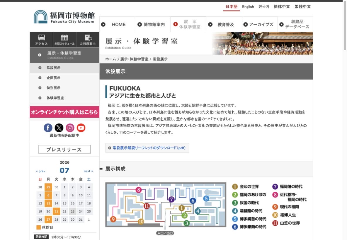Click the アクセス car icon button
This screenshot has width=347, height=240.
(41, 40)
